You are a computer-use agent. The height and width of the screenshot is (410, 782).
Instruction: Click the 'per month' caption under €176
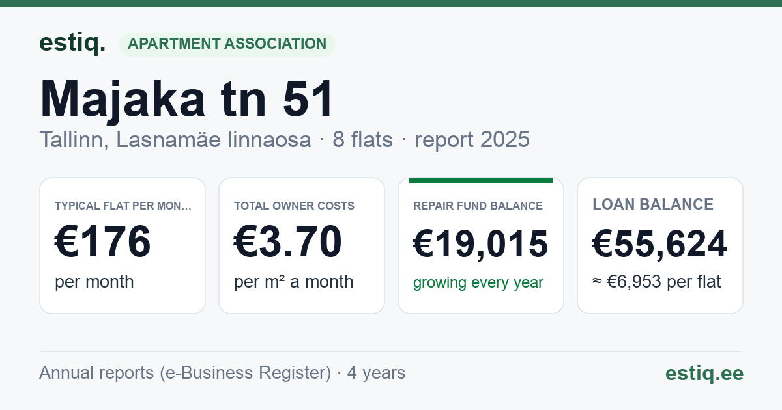[x=94, y=282]
